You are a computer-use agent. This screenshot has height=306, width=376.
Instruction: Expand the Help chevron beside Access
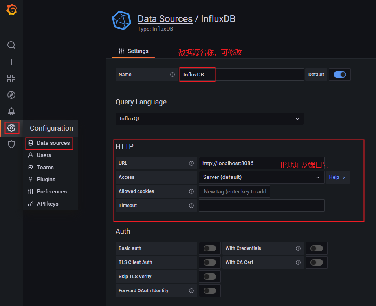[344, 177]
